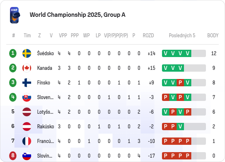The image size is (225, 162).
Task: Click the green V in Rakúsko's form
Action: coord(180,127)
